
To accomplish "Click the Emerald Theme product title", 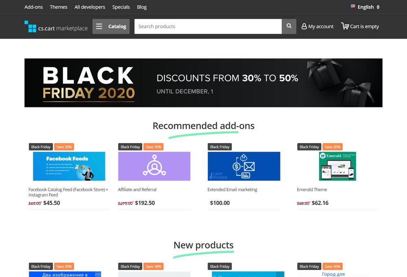I will [312, 190].
